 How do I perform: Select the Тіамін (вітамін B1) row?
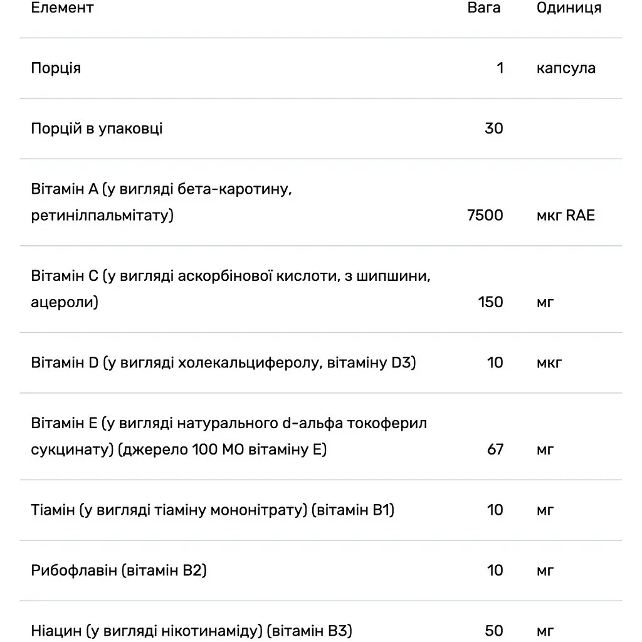pos(321,510)
